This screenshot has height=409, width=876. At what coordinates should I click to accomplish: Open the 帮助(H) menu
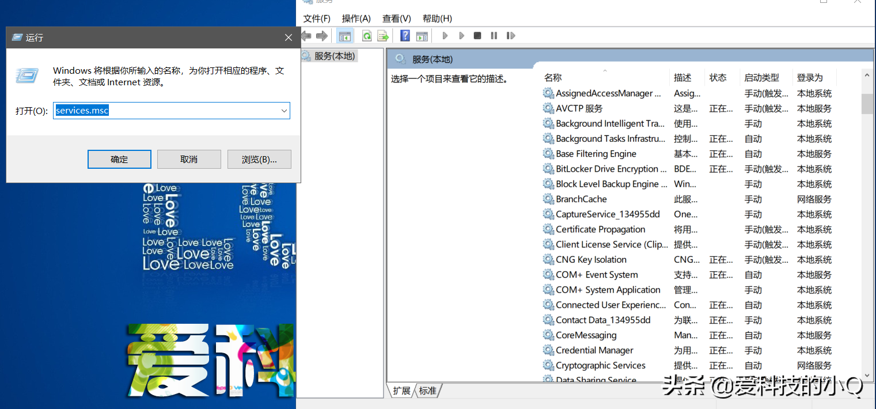pyautogui.click(x=437, y=18)
